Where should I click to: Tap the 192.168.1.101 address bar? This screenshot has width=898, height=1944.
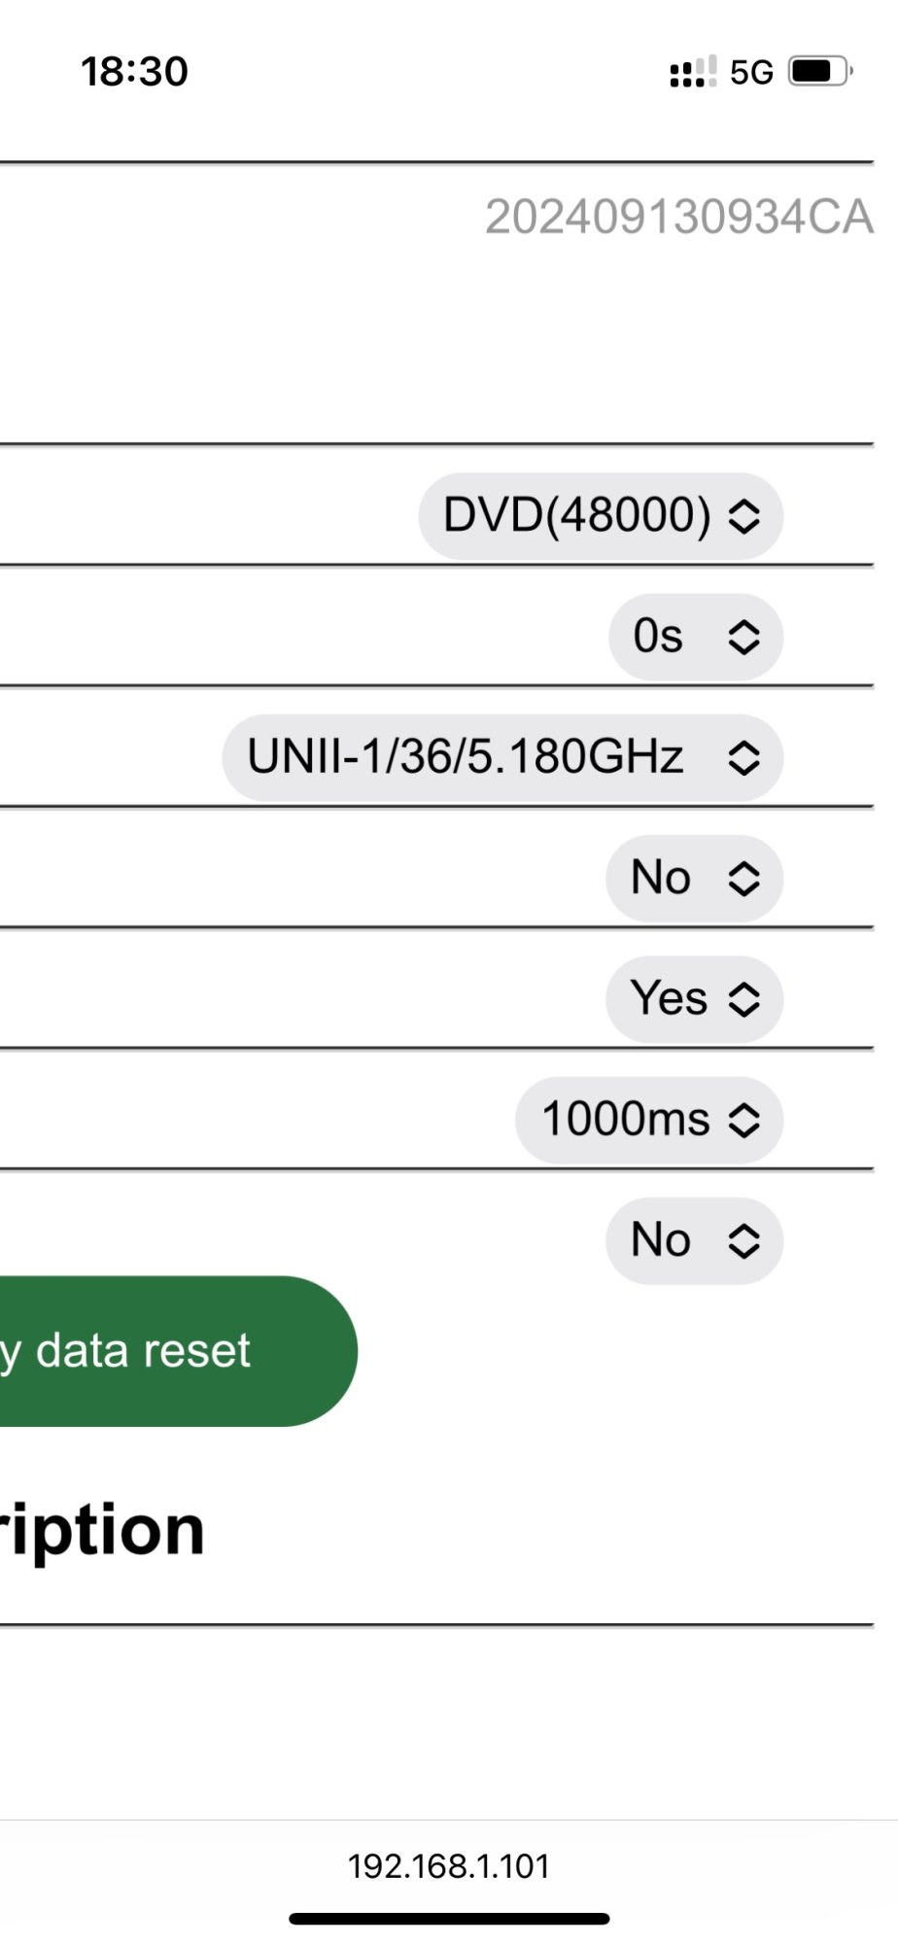(449, 1866)
